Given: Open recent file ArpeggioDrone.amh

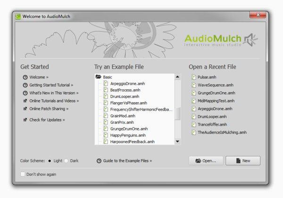Looking at the screenshot, I should [215, 109].
